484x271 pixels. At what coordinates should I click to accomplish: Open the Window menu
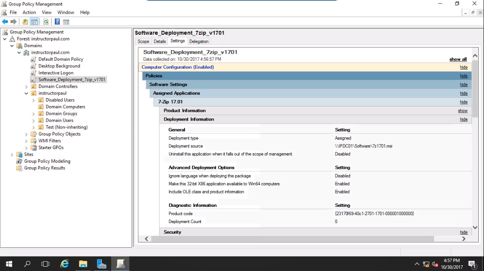click(66, 12)
